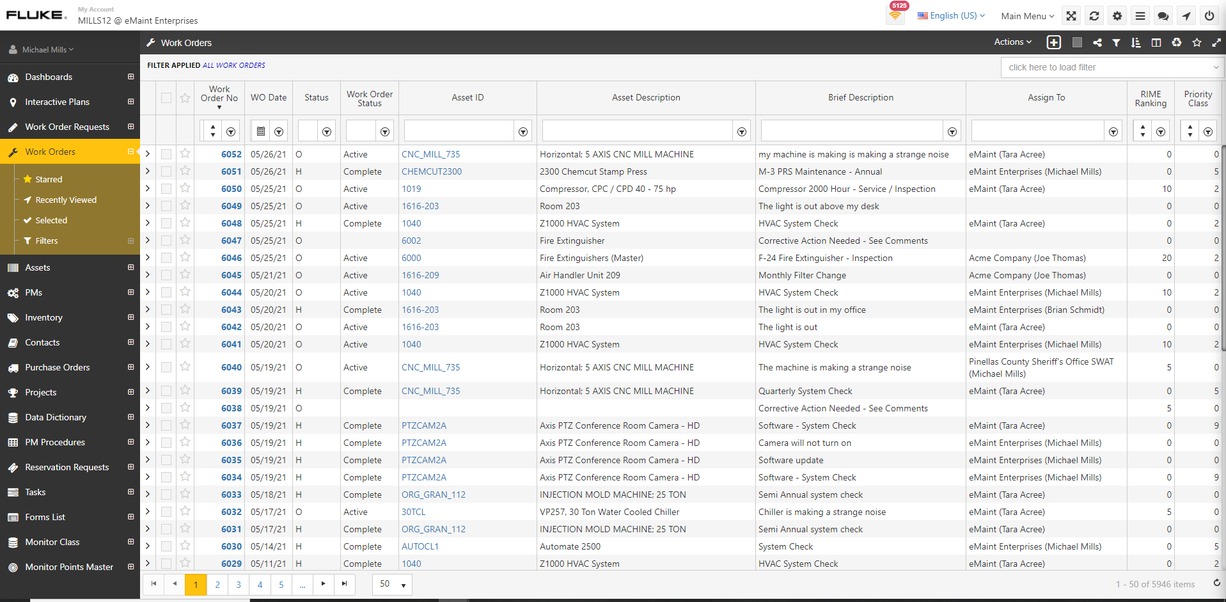Click the refresh icon in the top bar

(x=1094, y=15)
